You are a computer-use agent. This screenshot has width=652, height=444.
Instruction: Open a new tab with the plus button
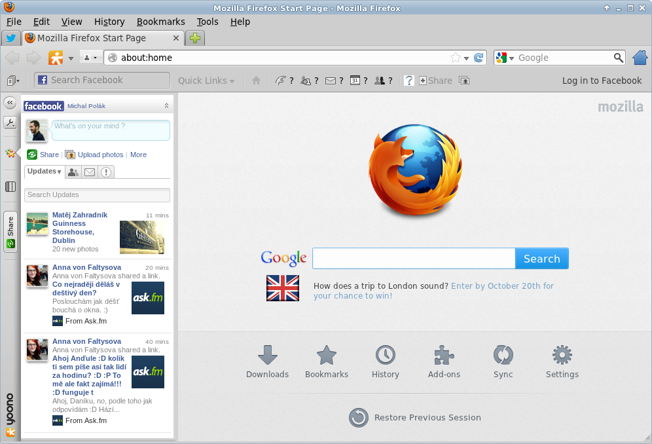point(195,38)
